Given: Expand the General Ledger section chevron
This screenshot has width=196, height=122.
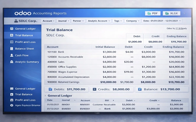Looking at the screenshot, I should coord(45,96).
